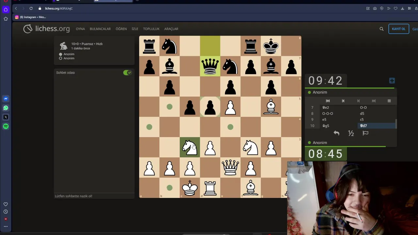Open the history clock icon in the sidebar
The height and width of the screenshot is (235, 418).
pos(6,211)
